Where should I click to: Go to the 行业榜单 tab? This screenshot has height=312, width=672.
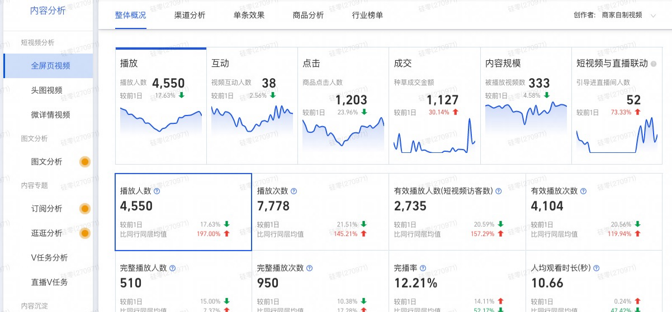point(368,15)
